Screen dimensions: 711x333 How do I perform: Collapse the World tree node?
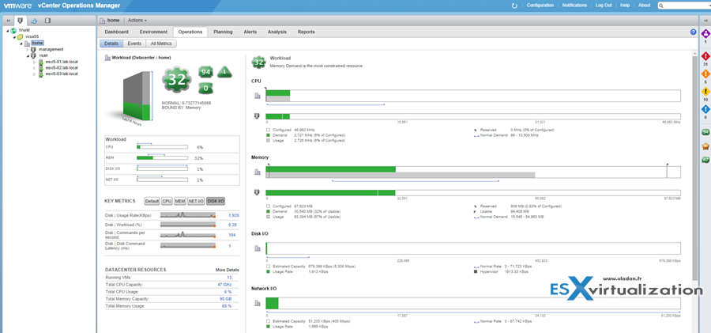8,30
